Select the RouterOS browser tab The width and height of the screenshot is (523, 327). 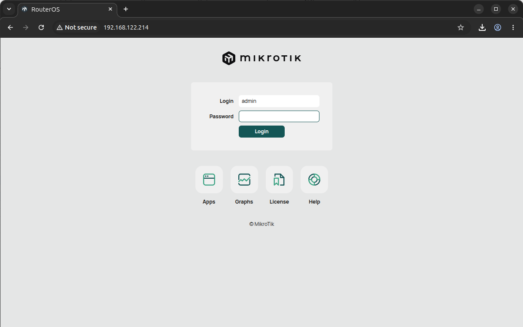[x=67, y=9]
